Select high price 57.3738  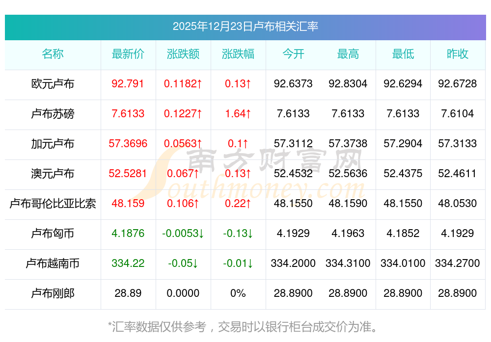(x=348, y=144)
